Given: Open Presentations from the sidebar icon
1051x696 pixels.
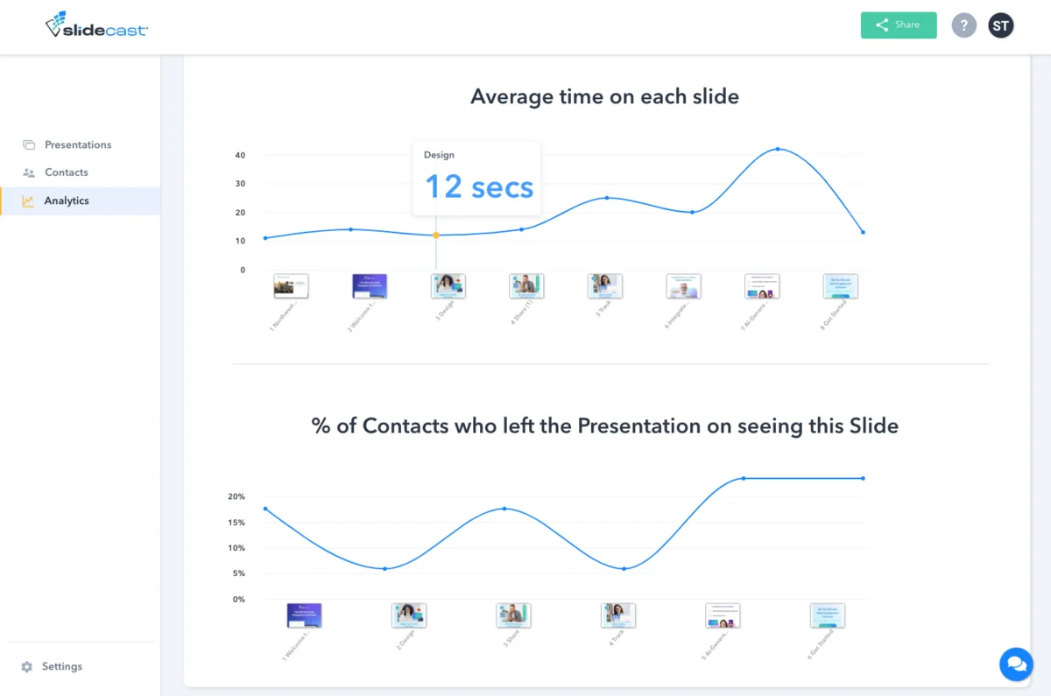Looking at the screenshot, I should (27, 144).
